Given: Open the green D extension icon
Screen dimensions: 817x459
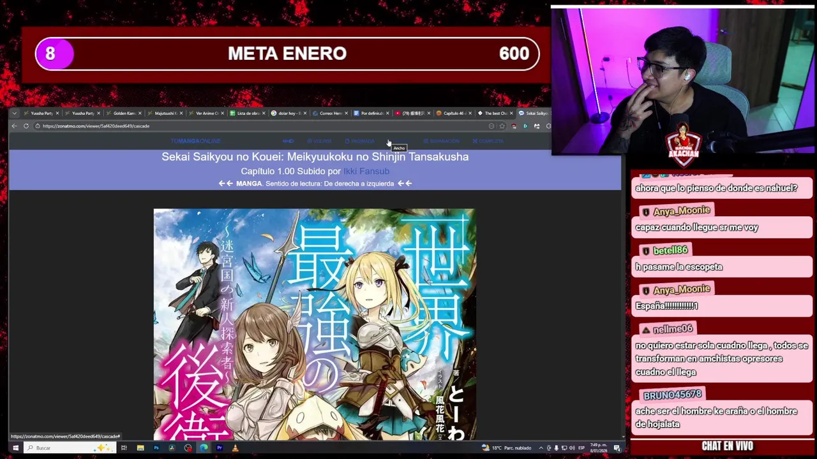Looking at the screenshot, I should pyautogui.click(x=525, y=126).
